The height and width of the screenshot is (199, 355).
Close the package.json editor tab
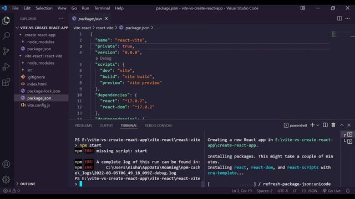[106, 19]
